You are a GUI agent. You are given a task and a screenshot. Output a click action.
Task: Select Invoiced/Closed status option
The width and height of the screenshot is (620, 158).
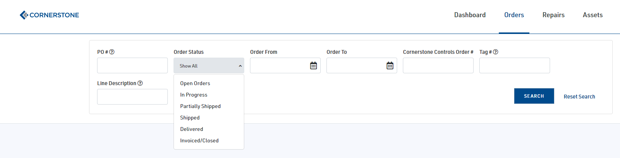coord(199,140)
